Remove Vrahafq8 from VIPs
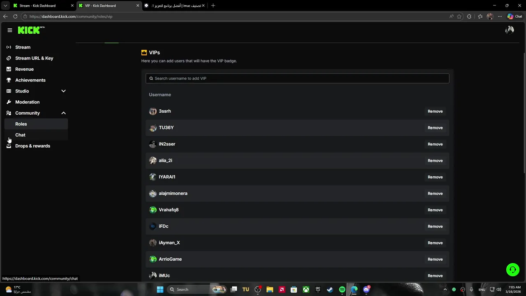This screenshot has height=296, width=526. click(x=435, y=210)
